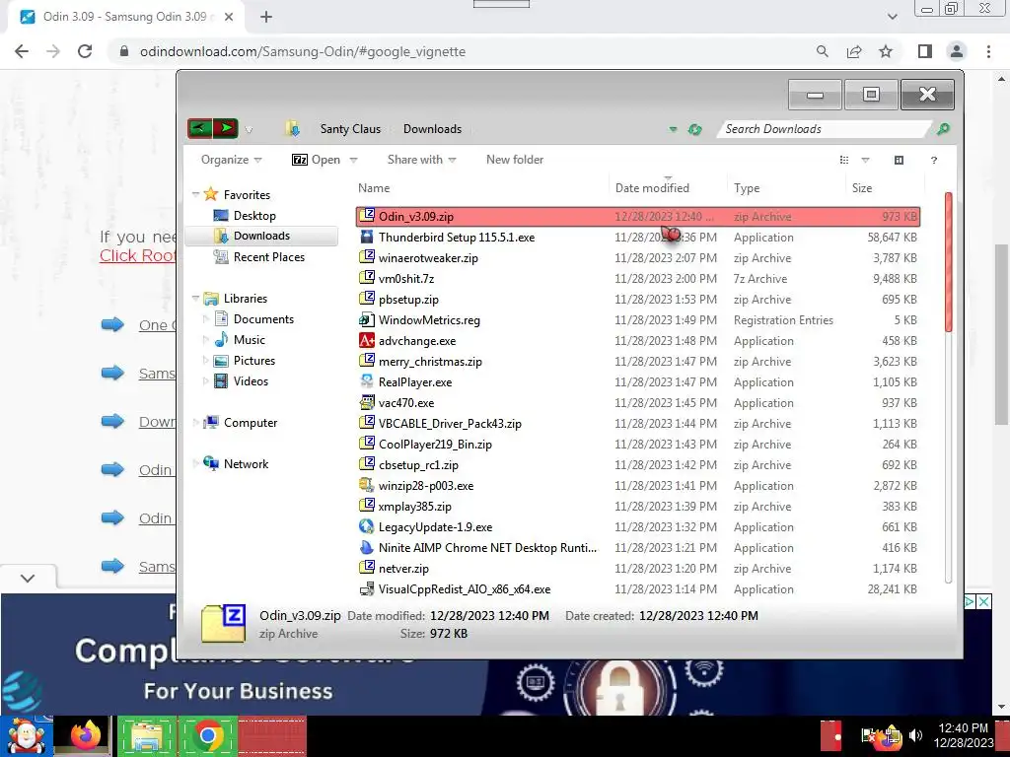The image size is (1010, 757).
Task: Click Chrome's reload page icon
Action: pyautogui.click(x=85, y=51)
